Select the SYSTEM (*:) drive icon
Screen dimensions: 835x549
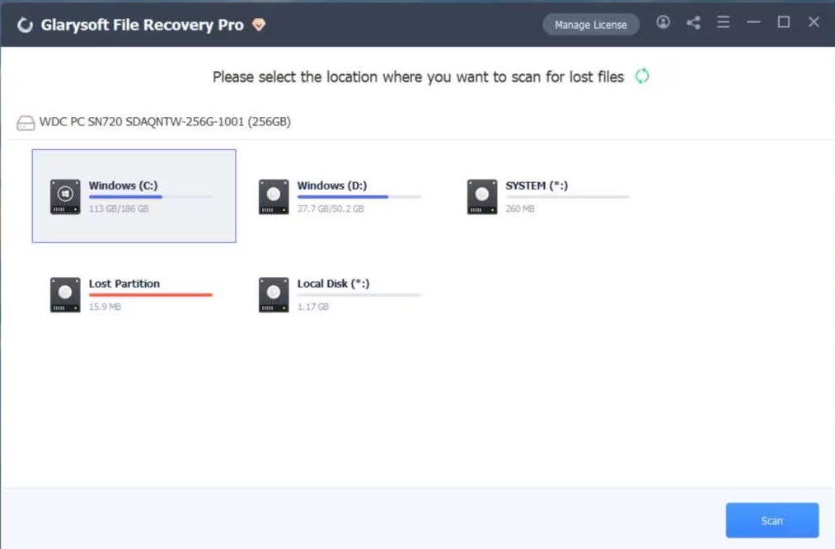coord(482,196)
